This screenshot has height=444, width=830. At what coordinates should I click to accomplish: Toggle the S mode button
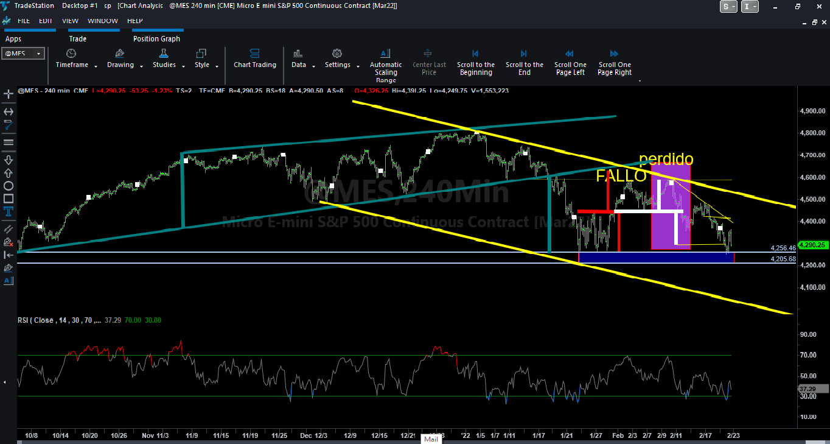[x=728, y=6]
